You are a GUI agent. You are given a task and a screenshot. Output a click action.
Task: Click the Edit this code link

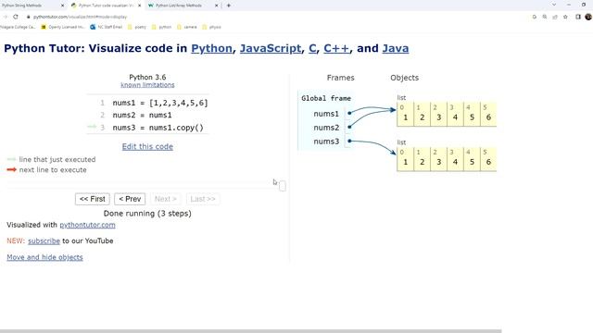tap(147, 146)
